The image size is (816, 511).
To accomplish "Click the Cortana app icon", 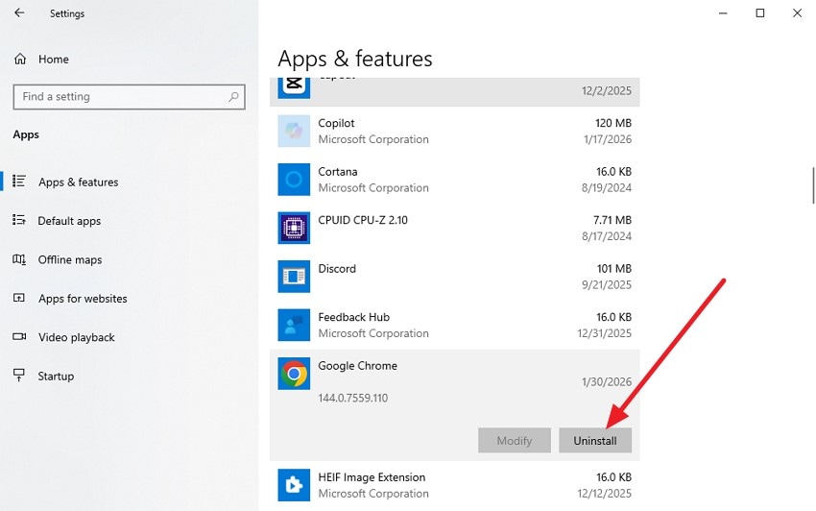I will coord(294,180).
